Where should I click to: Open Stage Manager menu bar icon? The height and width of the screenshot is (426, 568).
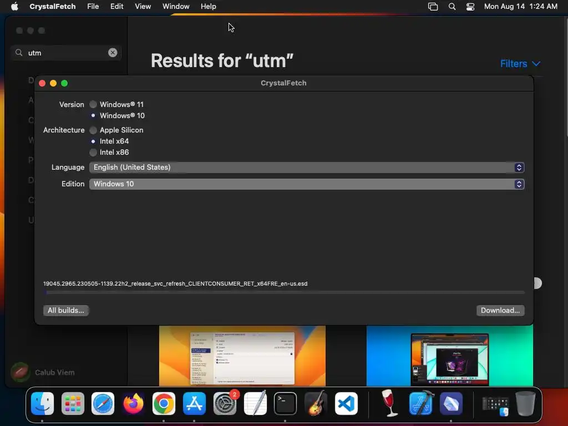[x=433, y=7]
